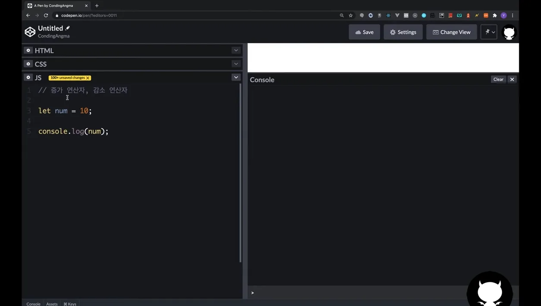
Task: Open the pen Settings
Action: (x=403, y=32)
